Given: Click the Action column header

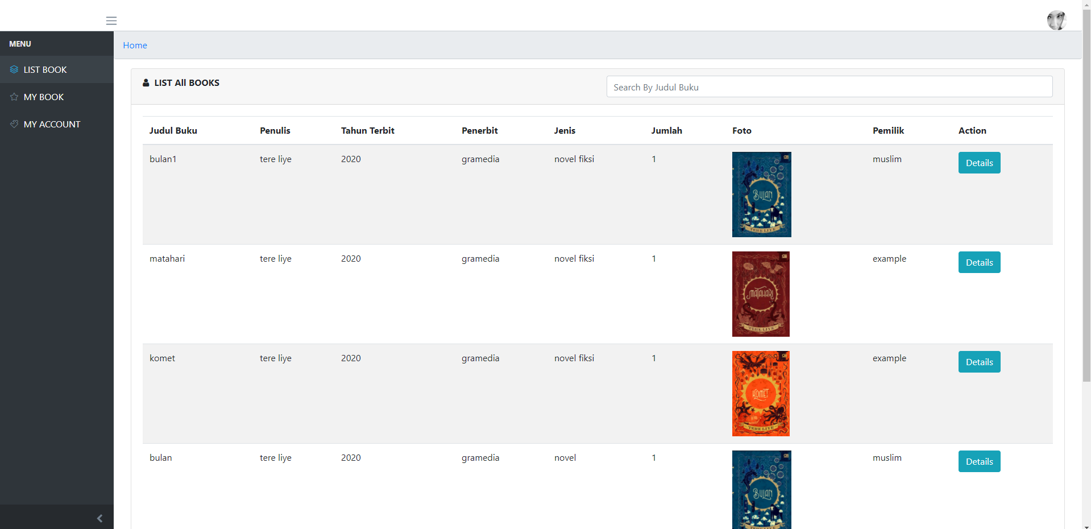Looking at the screenshot, I should (x=972, y=130).
